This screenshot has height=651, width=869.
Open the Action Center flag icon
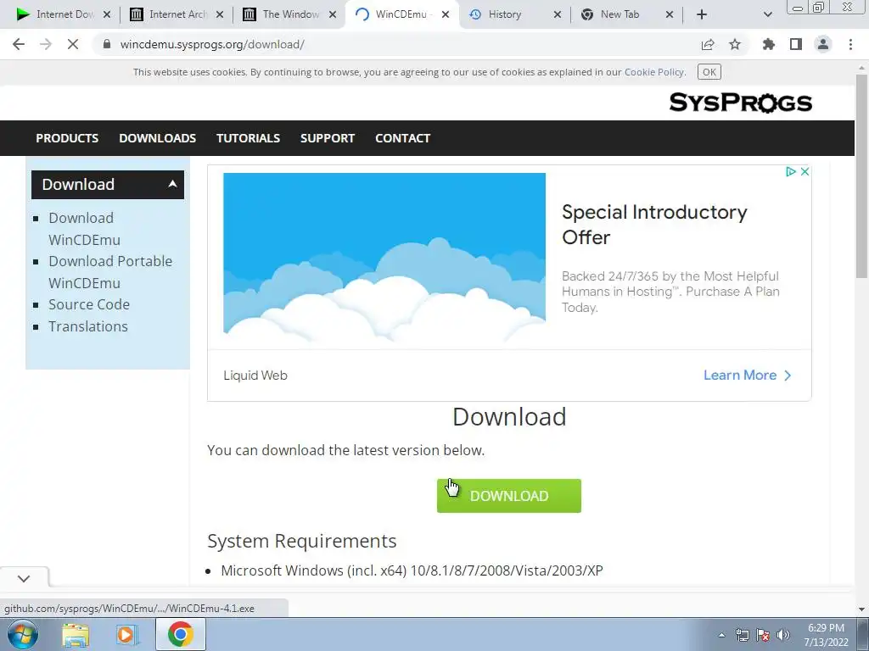pos(763,635)
